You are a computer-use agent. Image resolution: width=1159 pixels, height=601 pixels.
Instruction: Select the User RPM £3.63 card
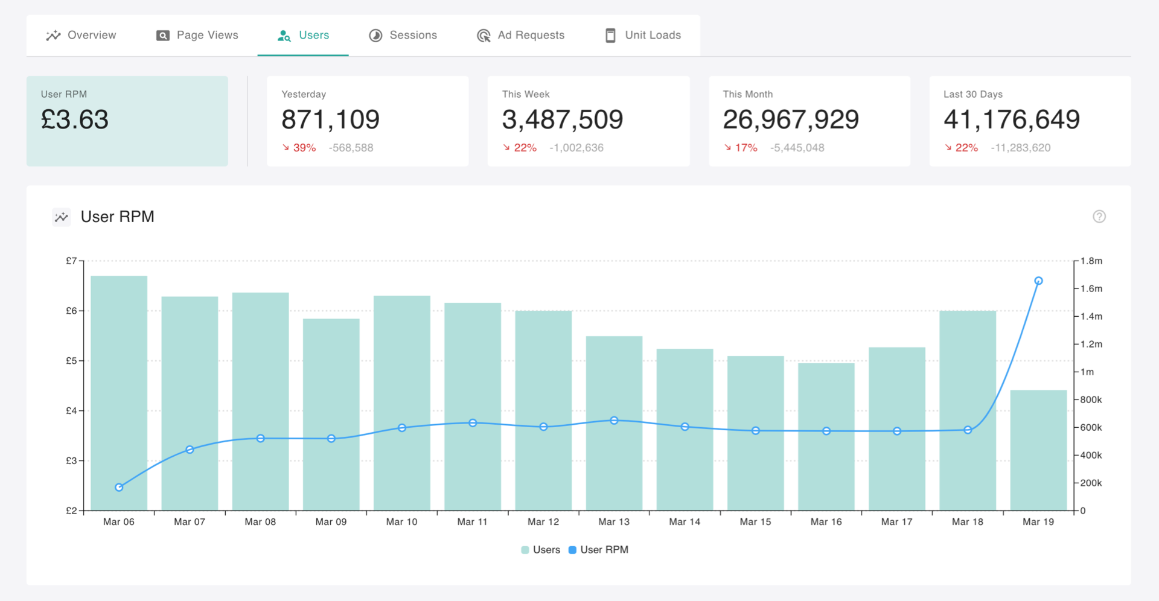[127, 121]
